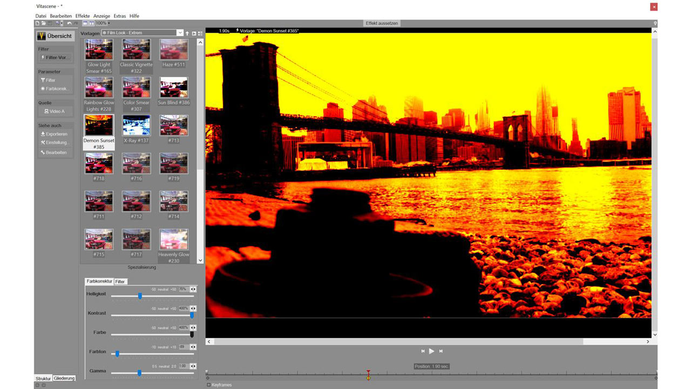Skip to the next frame icon
Image resolution: width=691 pixels, height=389 pixels.
pos(441,351)
